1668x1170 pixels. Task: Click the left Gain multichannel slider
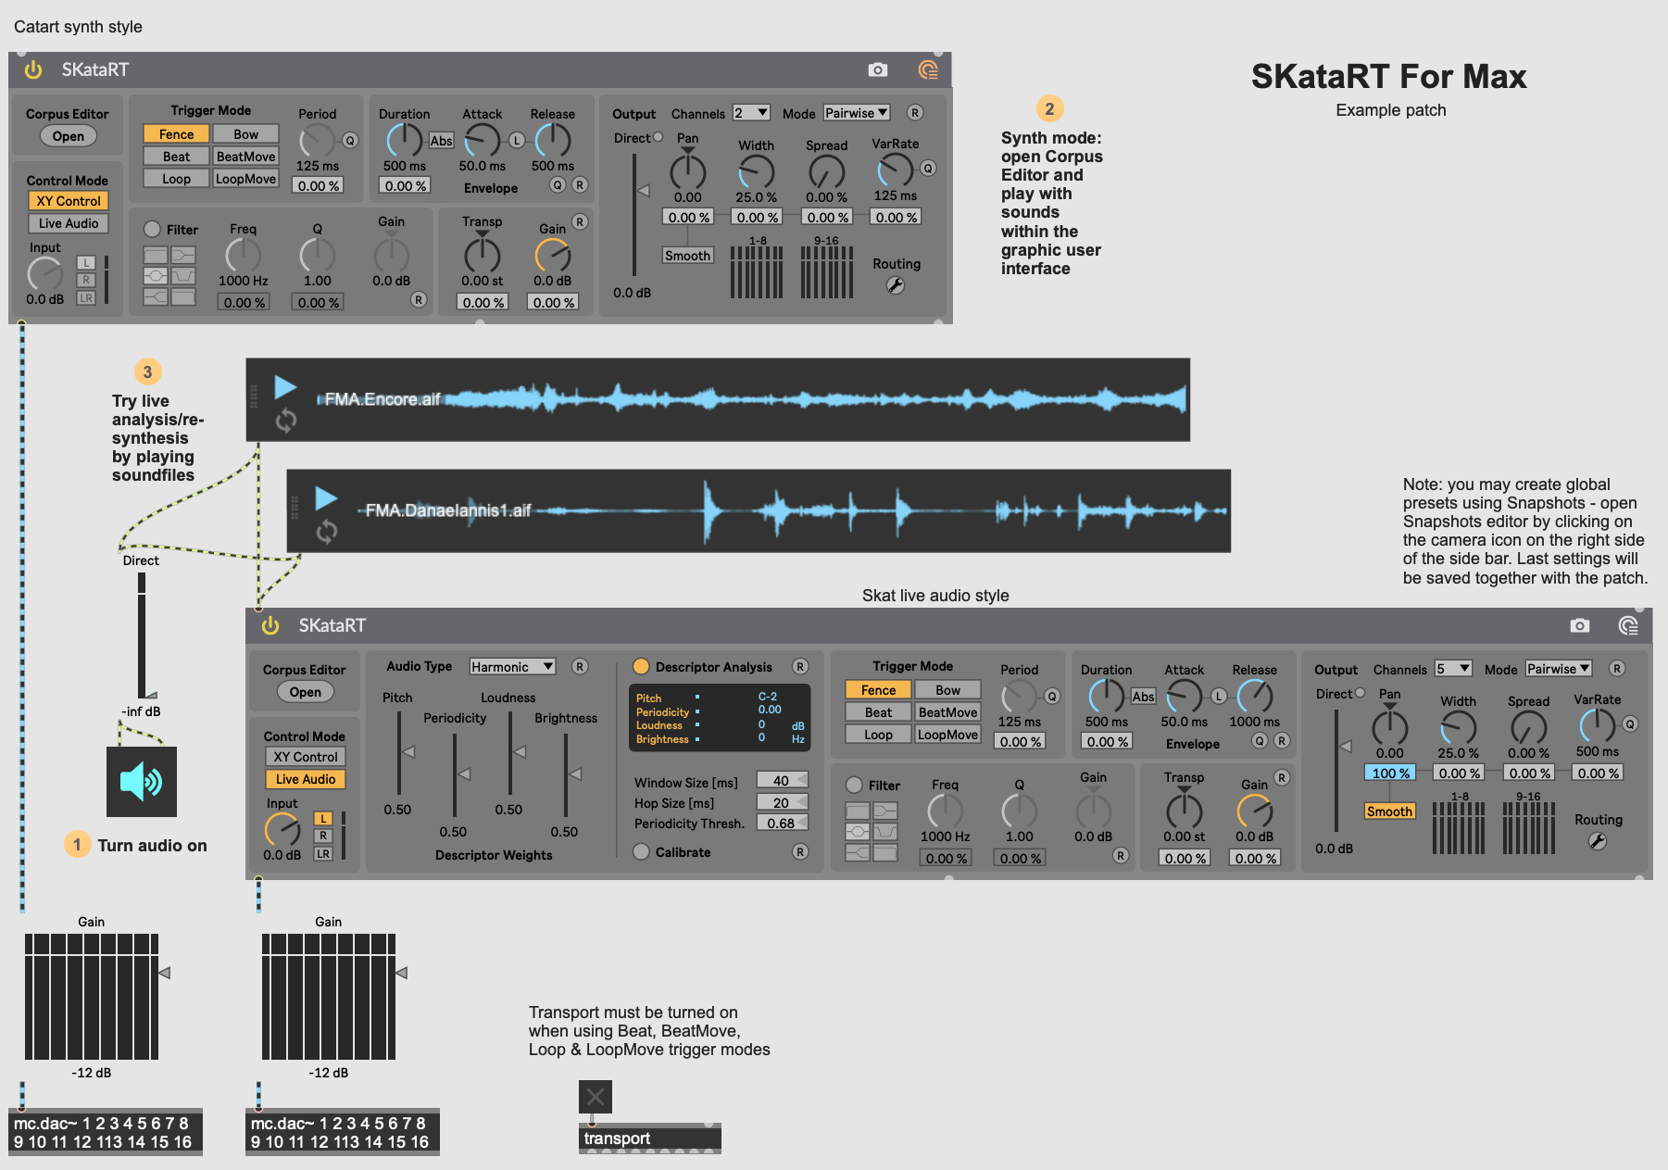click(92, 997)
